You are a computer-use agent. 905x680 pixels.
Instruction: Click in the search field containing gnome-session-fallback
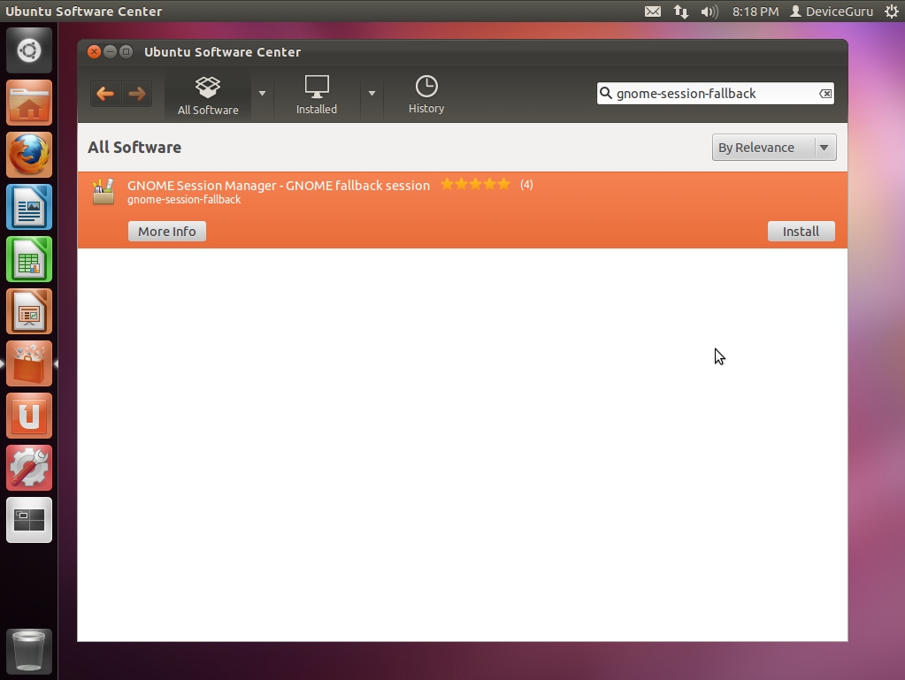coord(715,94)
